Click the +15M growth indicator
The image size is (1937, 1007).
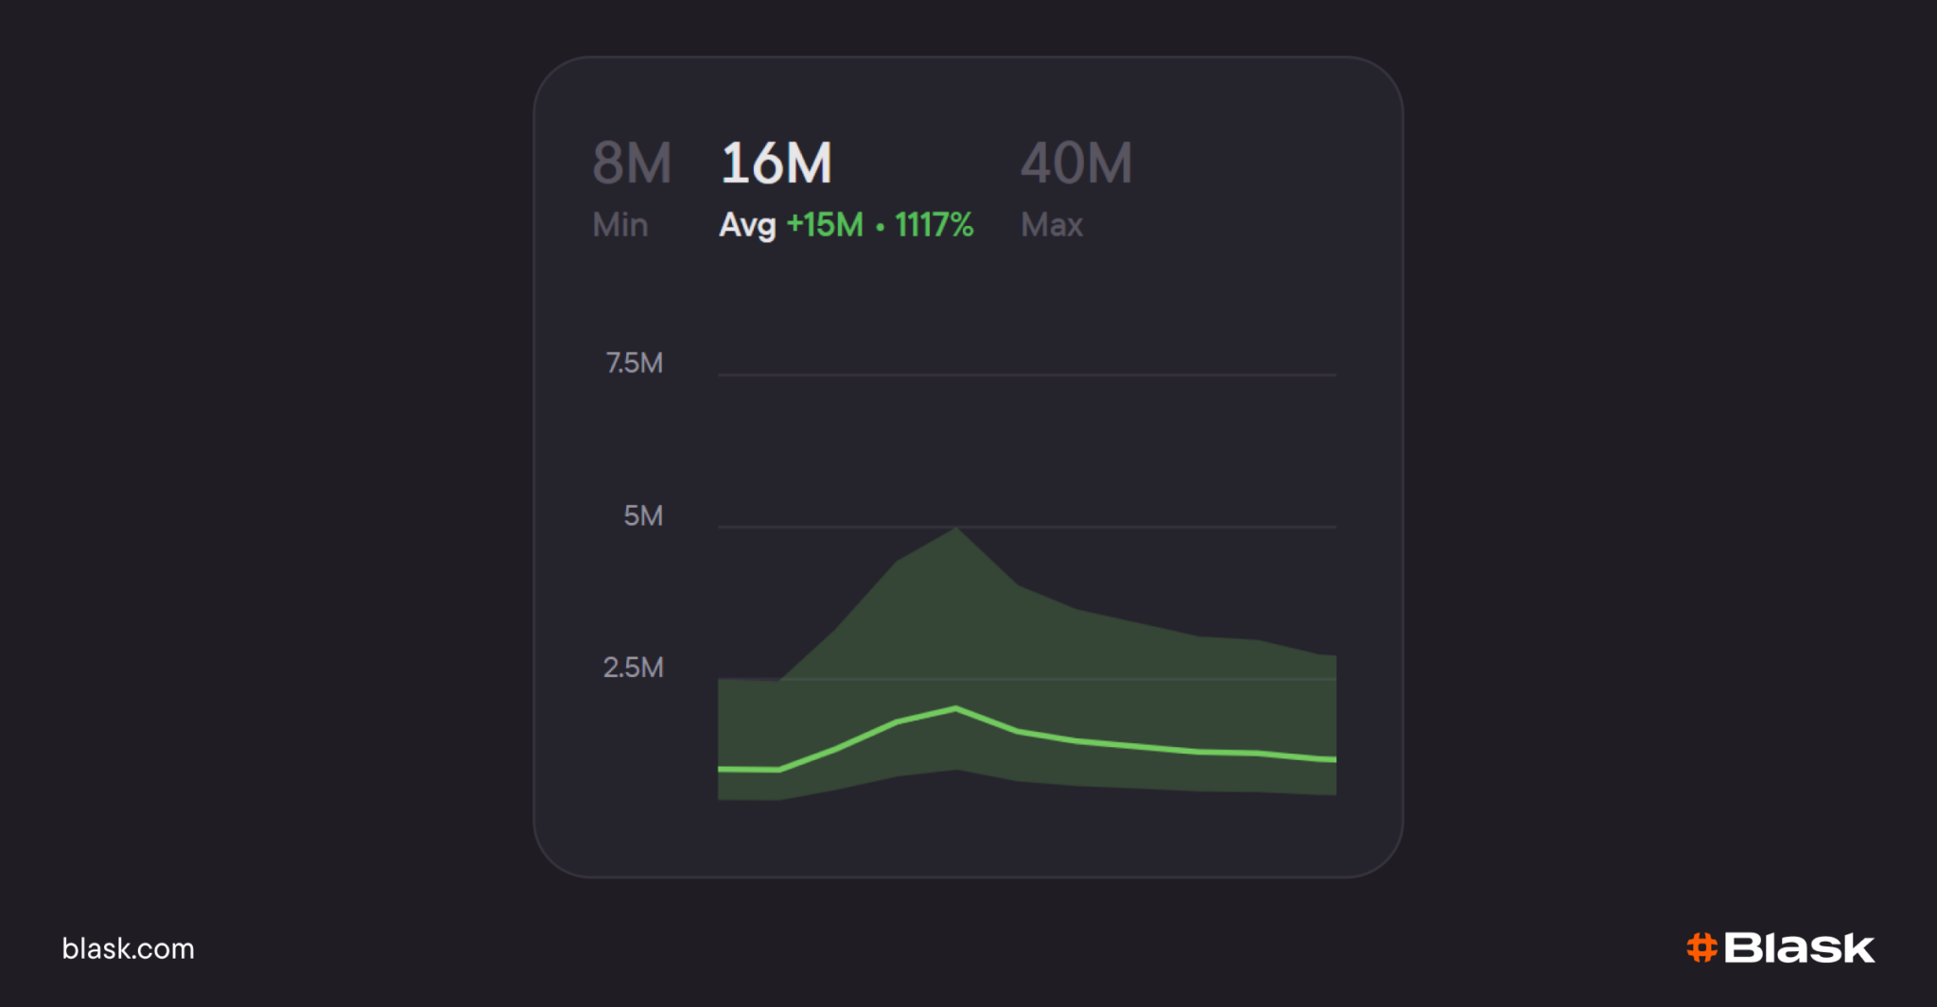click(x=825, y=225)
